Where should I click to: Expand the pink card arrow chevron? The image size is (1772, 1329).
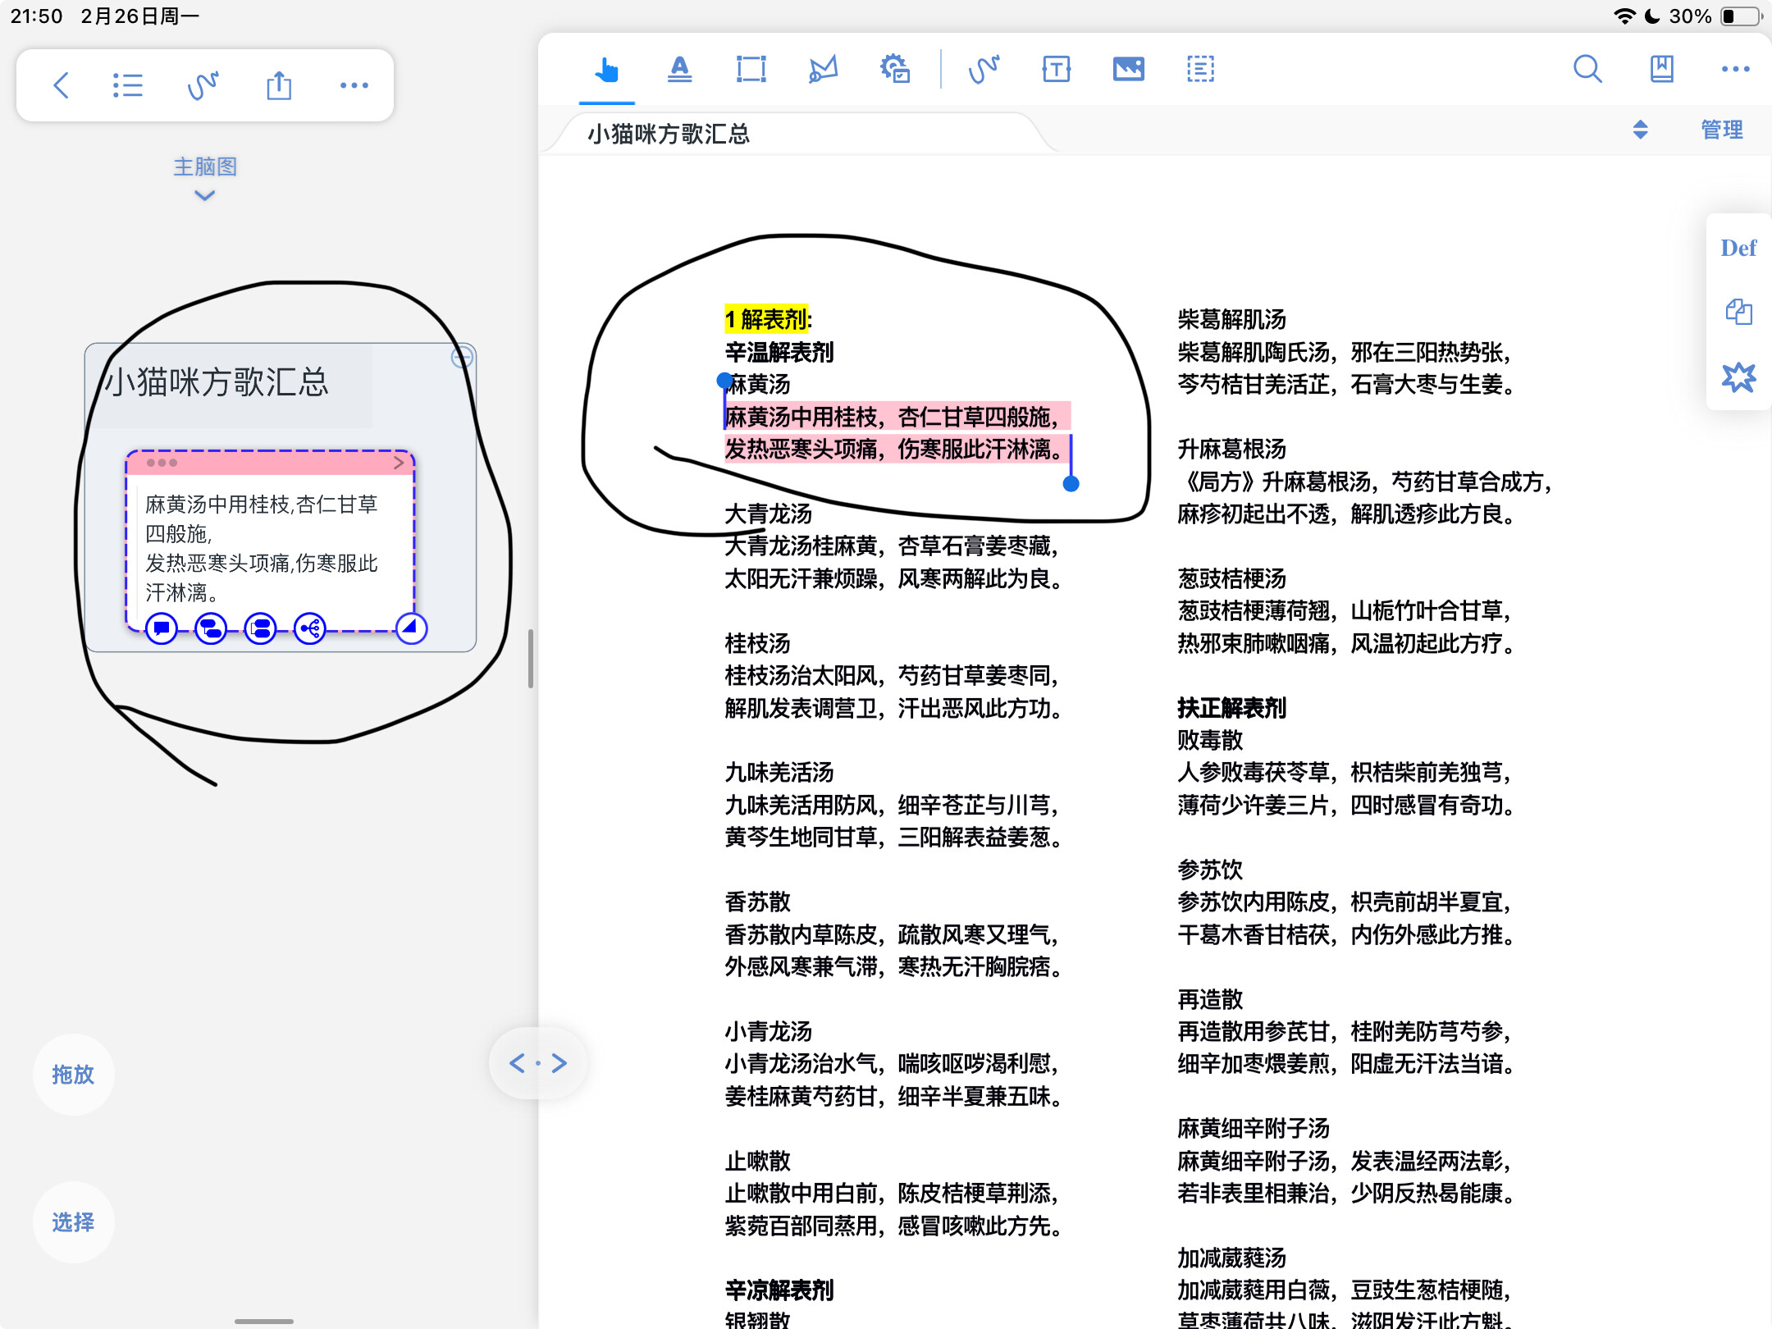tap(399, 463)
